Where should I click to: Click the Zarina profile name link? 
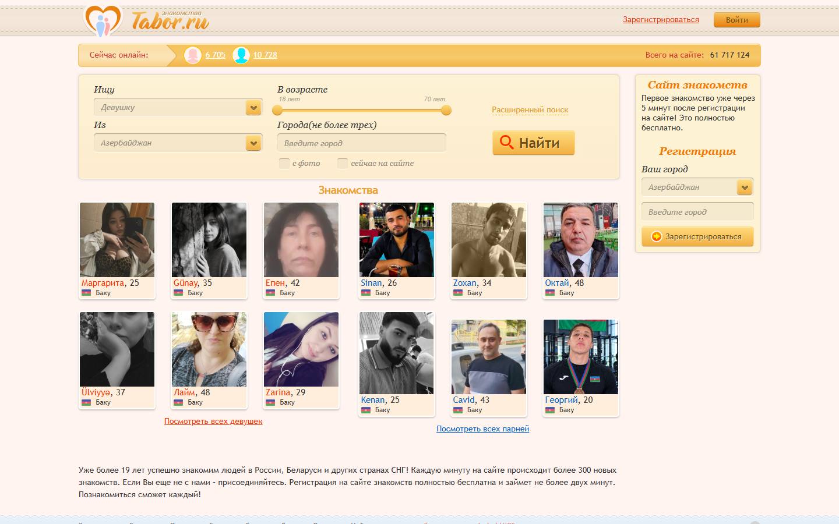click(x=278, y=392)
